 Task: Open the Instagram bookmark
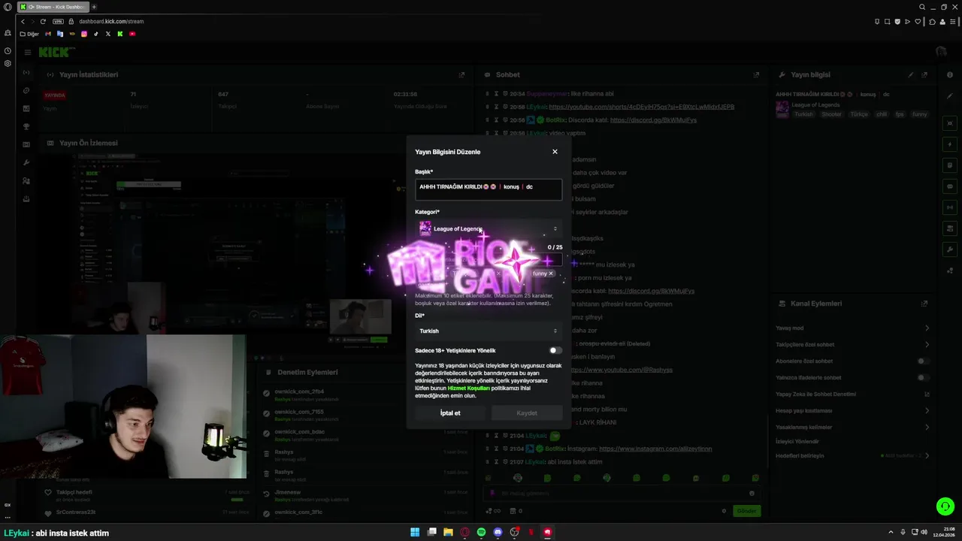click(83, 34)
